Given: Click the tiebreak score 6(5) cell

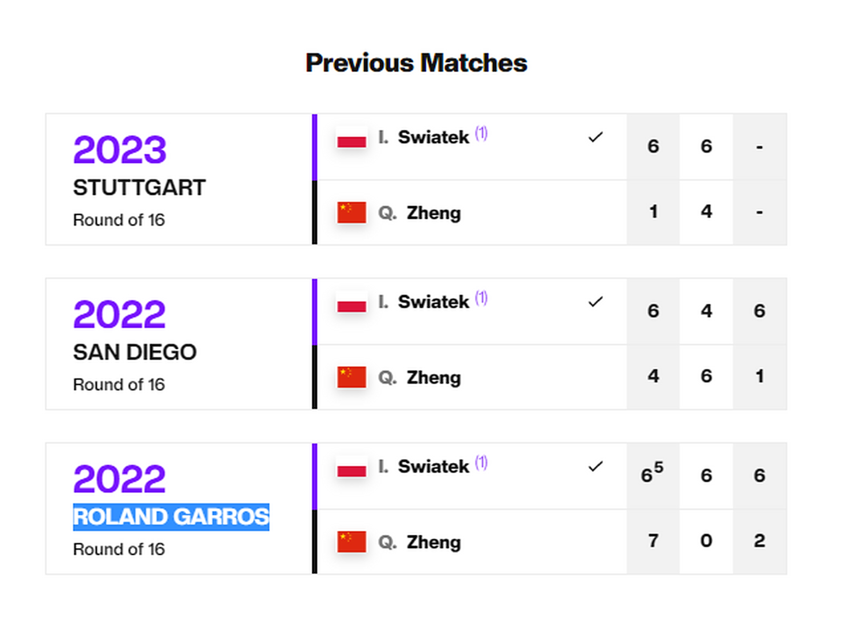Looking at the screenshot, I should (x=653, y=475).
